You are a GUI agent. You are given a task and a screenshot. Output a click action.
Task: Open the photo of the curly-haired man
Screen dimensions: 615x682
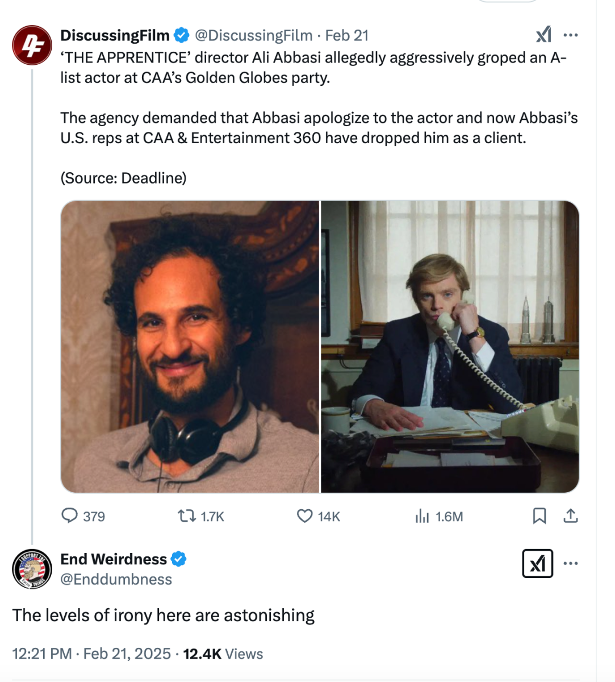(190, 347)
